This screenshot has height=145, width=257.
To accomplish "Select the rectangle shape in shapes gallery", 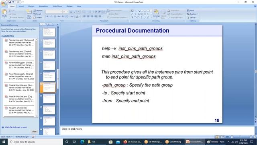I will [142, 11].
